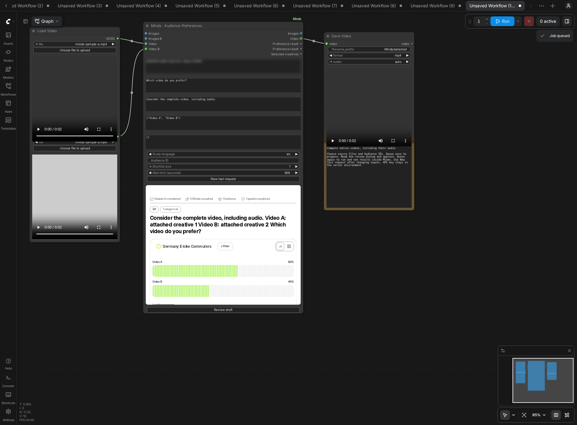Expand the logo main menu chevron
The width and height of the screenshot is (577, 425).
pos(13,22)
